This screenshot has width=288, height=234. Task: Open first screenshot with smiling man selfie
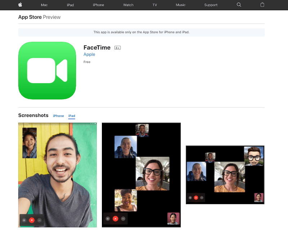pos(58,175)
